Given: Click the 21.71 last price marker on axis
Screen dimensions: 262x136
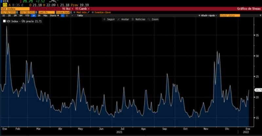Looking at the screenshot, I should [258, 90].
